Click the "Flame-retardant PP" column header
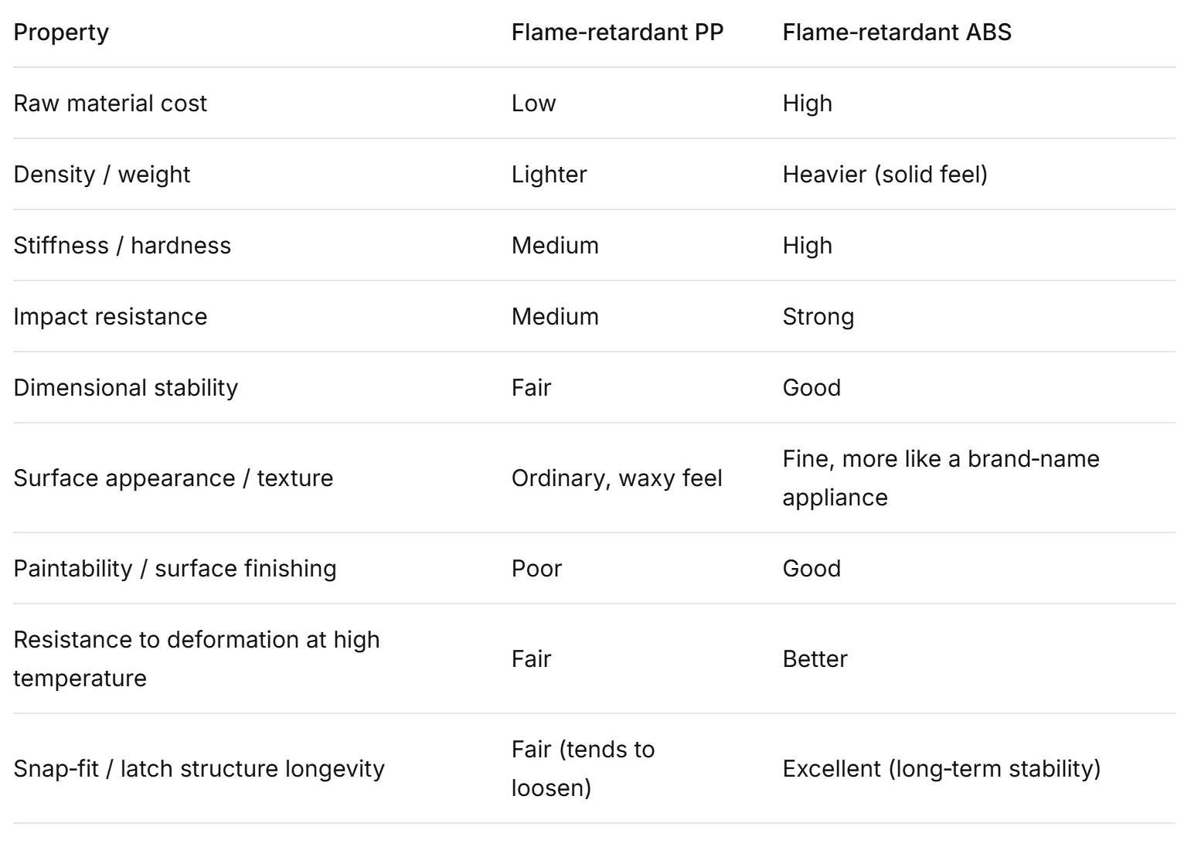 tap(617, 32)
